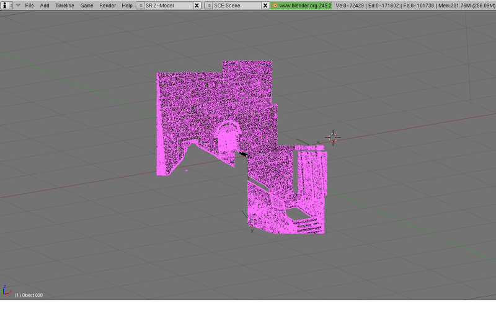Click the info window type icon
496x311 pixels.
[6, 6]
